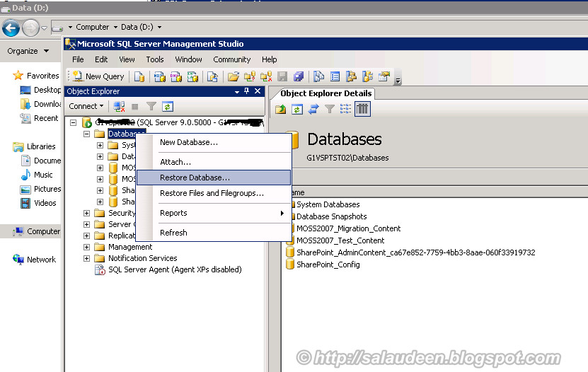Viewport: 588px width, 372px height.
Task: Select MOSS2007_Migration_Content in details list
Action: (348, 228)
